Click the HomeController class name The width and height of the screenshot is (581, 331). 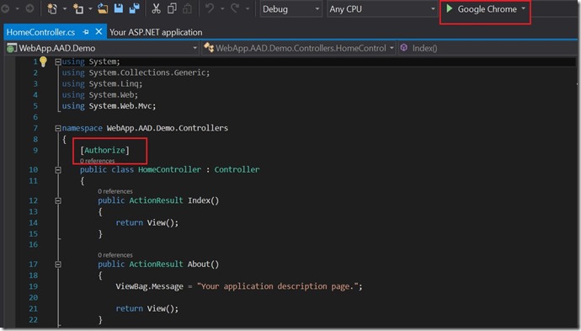(x=170, y=170)
